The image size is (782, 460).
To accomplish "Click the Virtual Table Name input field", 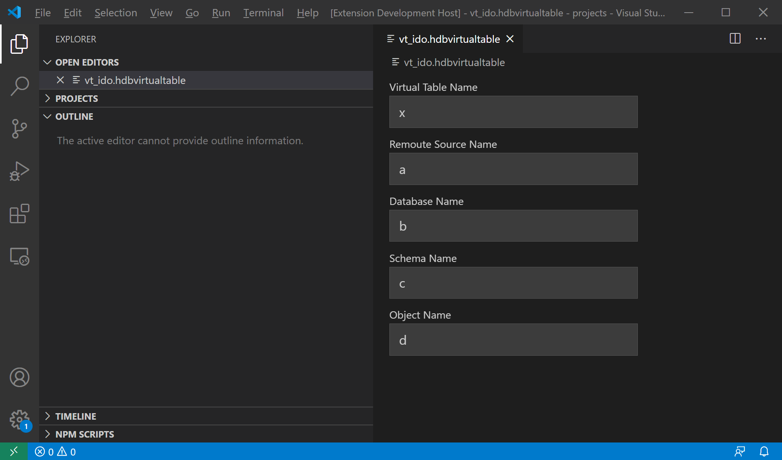I will tap(513, 112).
